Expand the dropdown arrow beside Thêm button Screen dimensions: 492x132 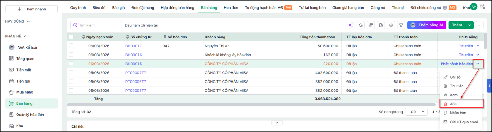469,25
